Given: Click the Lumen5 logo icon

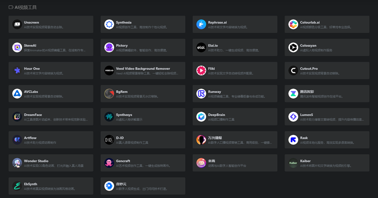Looking at the screenshot, I should coord(293,117).
